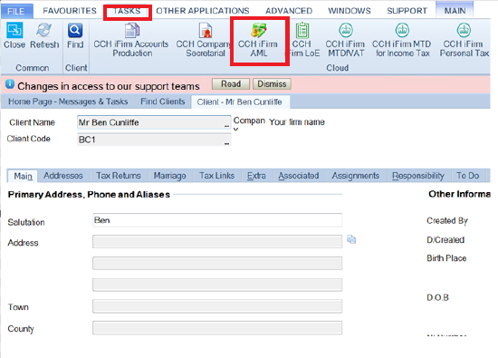Viewport: 498px width, 358px height.
Task: Launch CCH iFirm LoE
Action: point(303,40)
